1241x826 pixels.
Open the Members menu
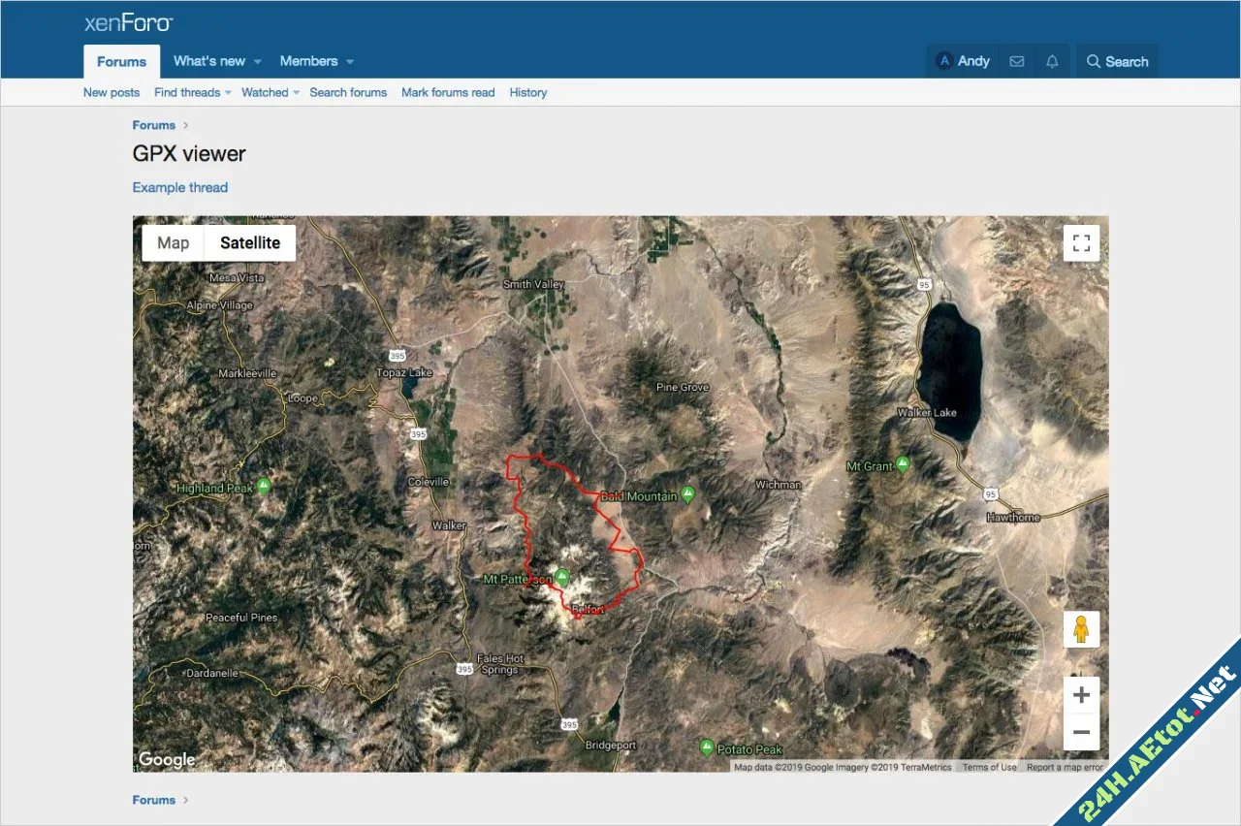pyautogui.click(x=310, y=60)
